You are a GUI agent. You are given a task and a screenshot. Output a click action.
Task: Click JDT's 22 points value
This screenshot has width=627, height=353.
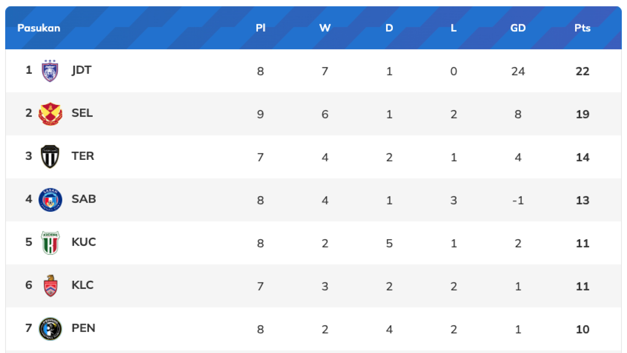(582, 71)
